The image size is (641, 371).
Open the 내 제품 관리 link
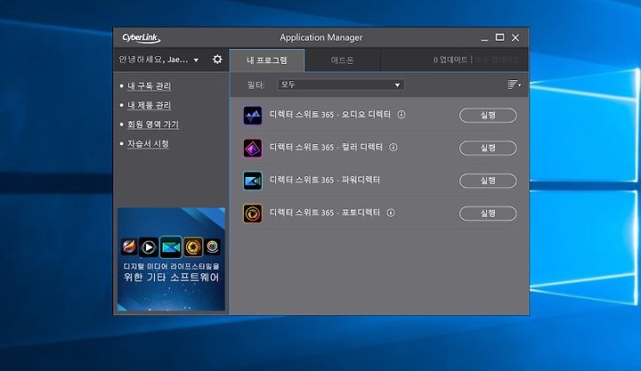150,105
